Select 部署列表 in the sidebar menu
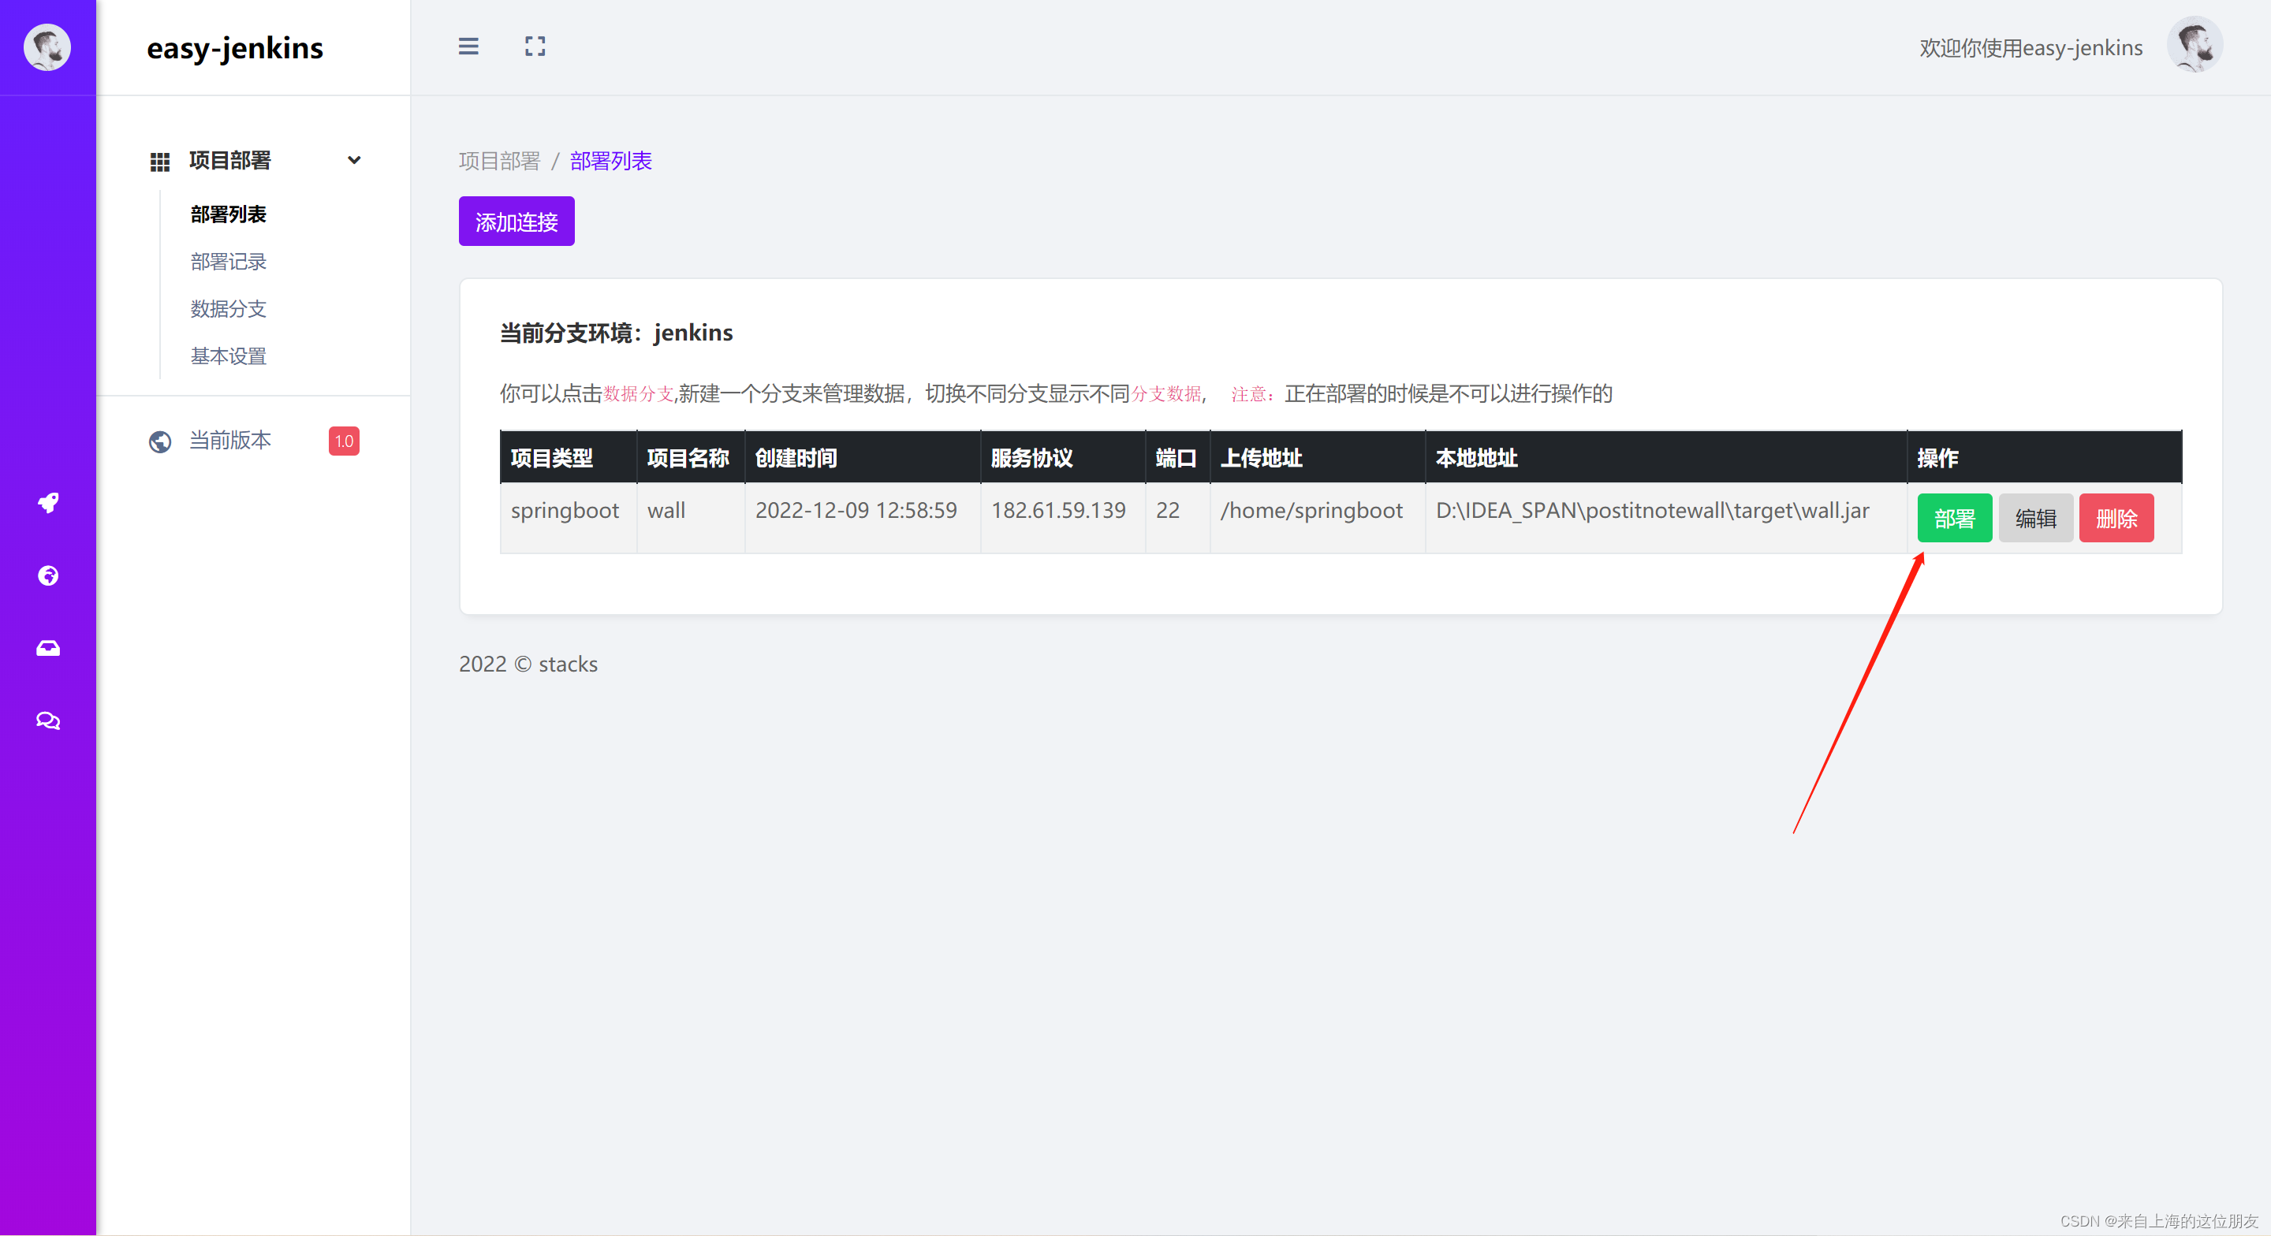 (x=229, y=214)
